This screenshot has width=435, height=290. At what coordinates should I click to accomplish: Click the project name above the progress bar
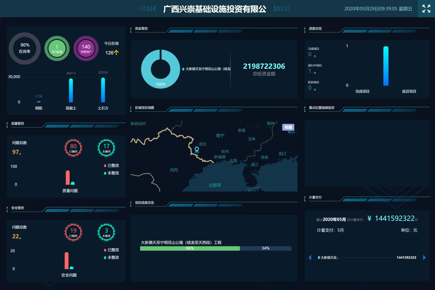point(181,243)
